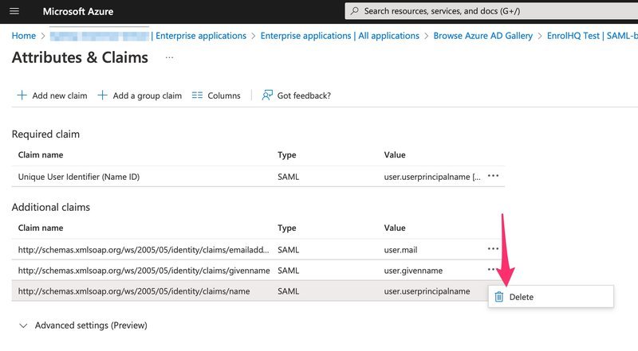The image size is (638, 351).
Task: Select the givenname claim name
Action: [144, 271]
